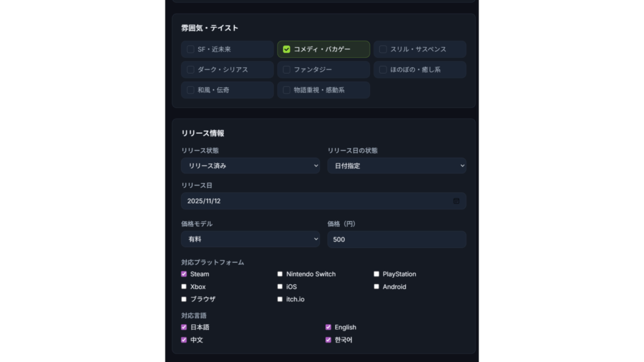Enable the 物語重視・感動系 option
The image size is (644, 362).
[x=287, y=90]
